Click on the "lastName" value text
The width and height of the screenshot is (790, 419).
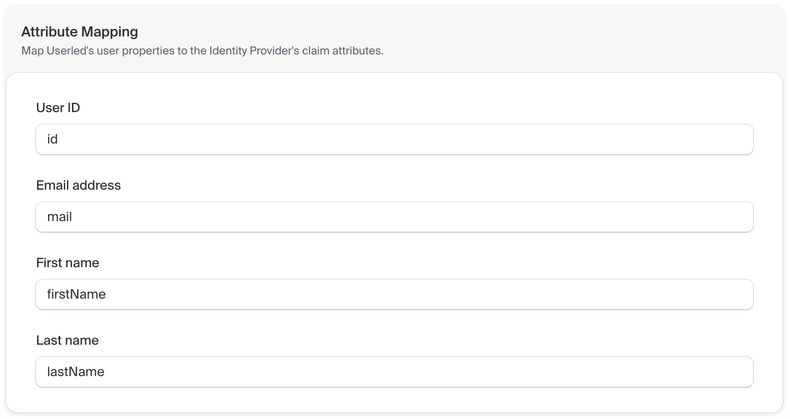click(76, 372)
